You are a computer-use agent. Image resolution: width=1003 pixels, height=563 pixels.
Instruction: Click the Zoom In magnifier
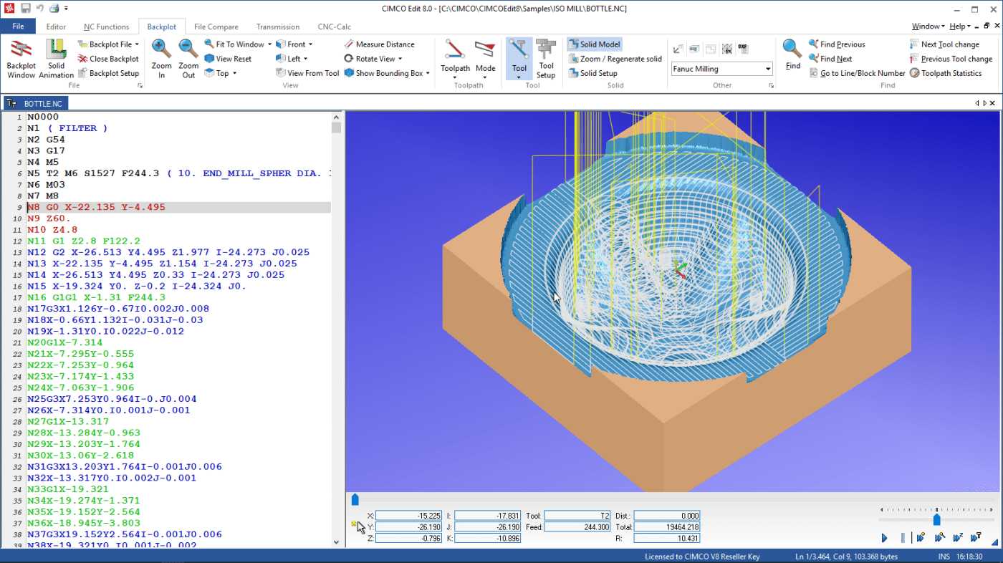coord(161,57)
